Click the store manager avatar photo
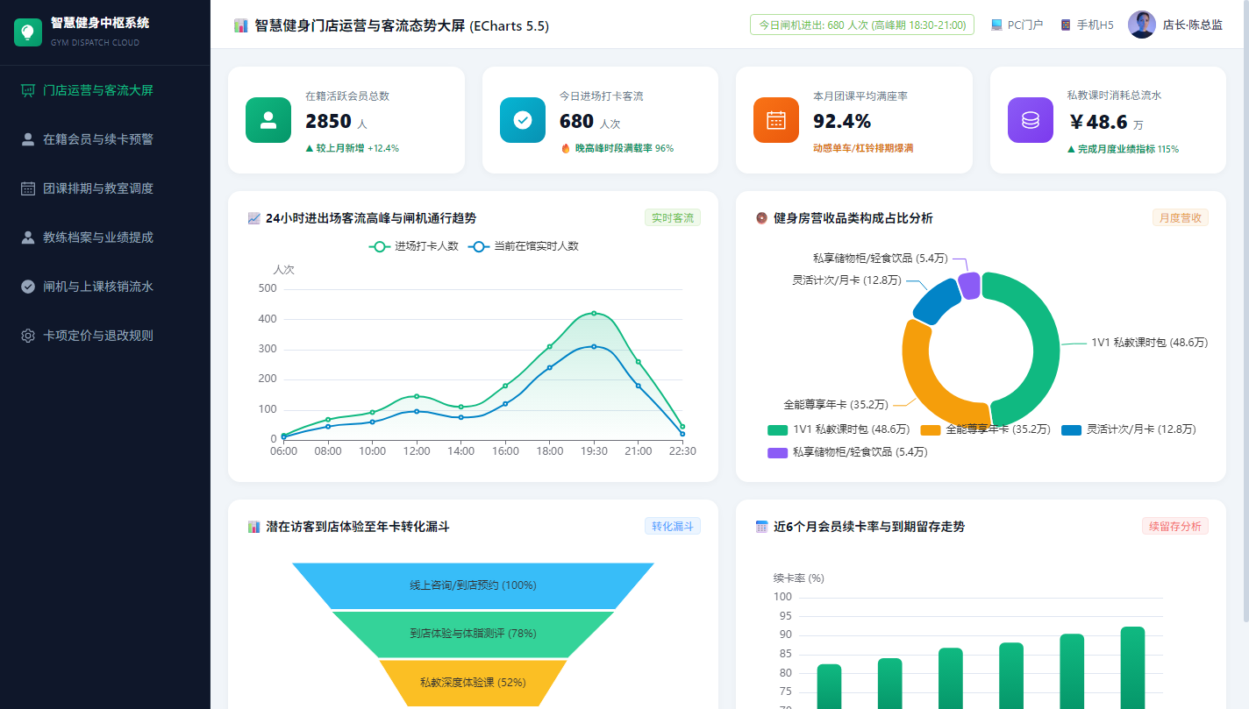Image resolution: width=1249 pixels, height=709 pixels. (1141, 25)
